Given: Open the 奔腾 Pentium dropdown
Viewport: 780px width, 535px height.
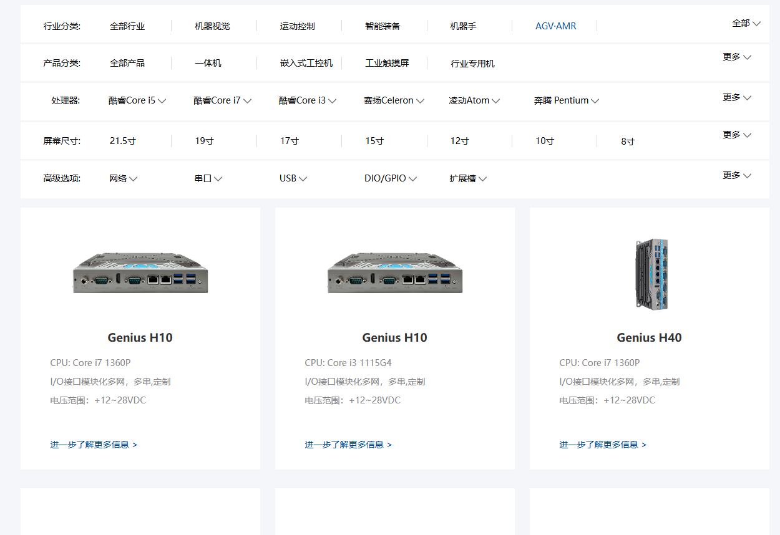Looking at the screenshot, I should [x=567, y=100].
